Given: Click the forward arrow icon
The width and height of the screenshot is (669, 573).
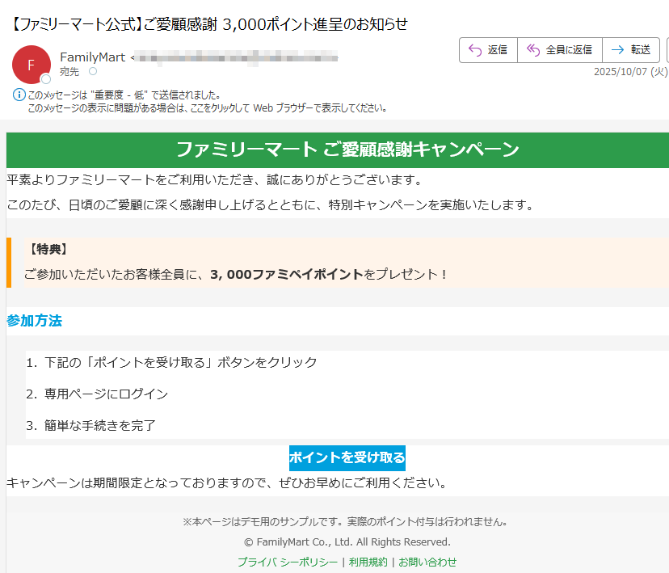Looking at the screenshot, I should tap(616, 49).
